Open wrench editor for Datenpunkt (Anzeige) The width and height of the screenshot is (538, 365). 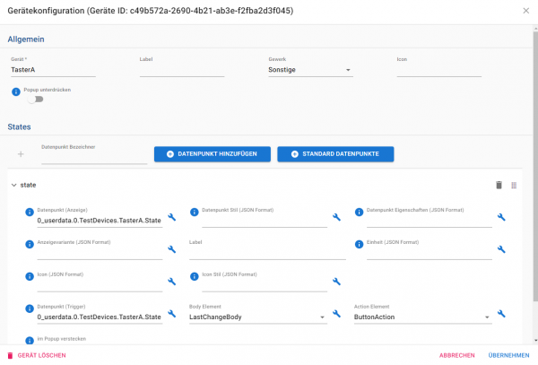click(172, 217)
